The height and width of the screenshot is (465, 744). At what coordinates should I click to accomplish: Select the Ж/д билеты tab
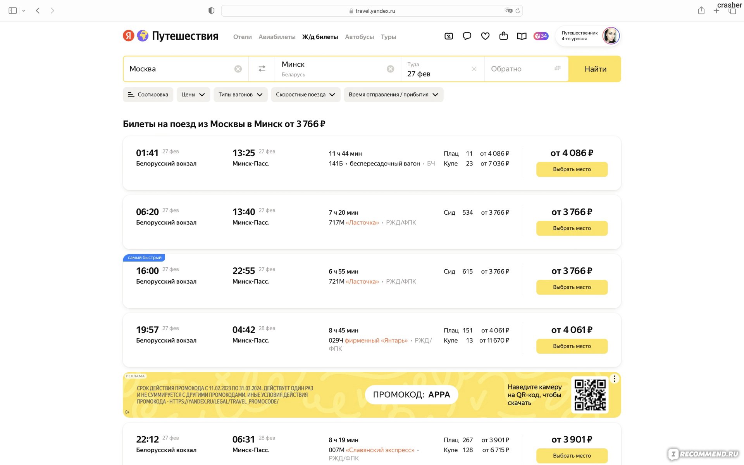click(x=320, y=37)
